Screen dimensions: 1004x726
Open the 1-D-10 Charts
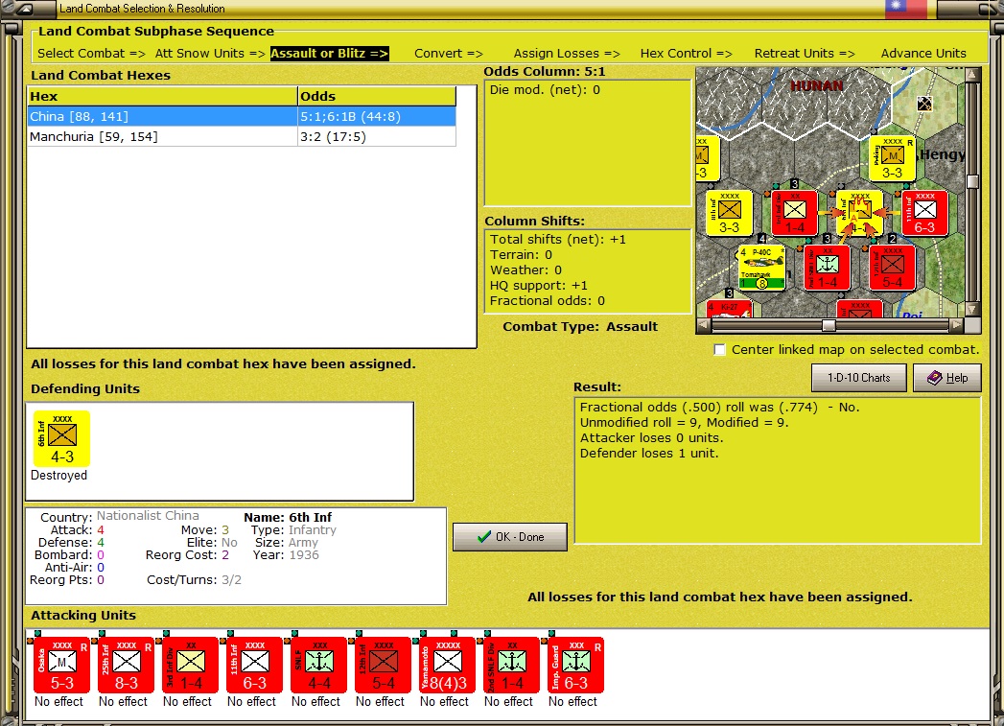858,378
